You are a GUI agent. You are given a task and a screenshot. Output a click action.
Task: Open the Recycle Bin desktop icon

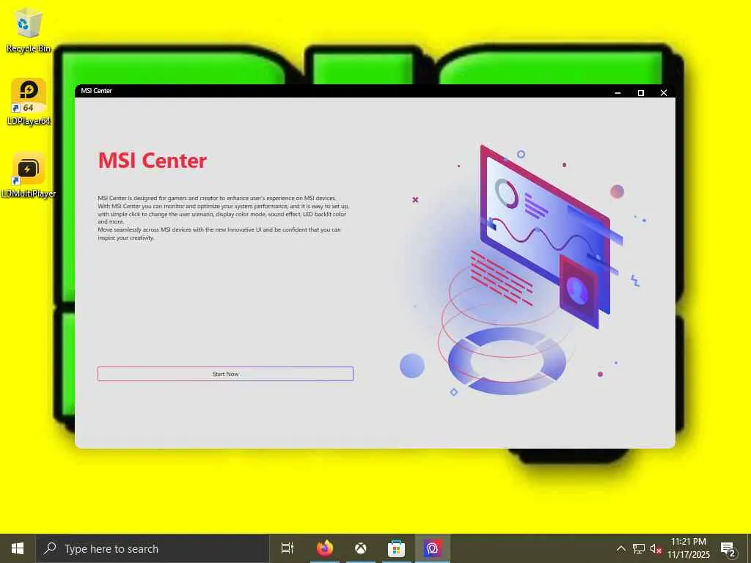pos(29,29)
